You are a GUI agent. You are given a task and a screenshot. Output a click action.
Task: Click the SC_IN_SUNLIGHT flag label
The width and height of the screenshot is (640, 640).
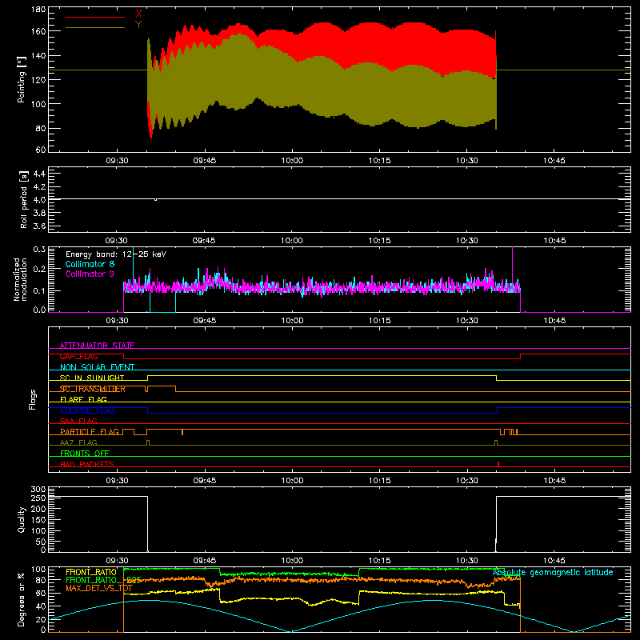tap(92, 378)
